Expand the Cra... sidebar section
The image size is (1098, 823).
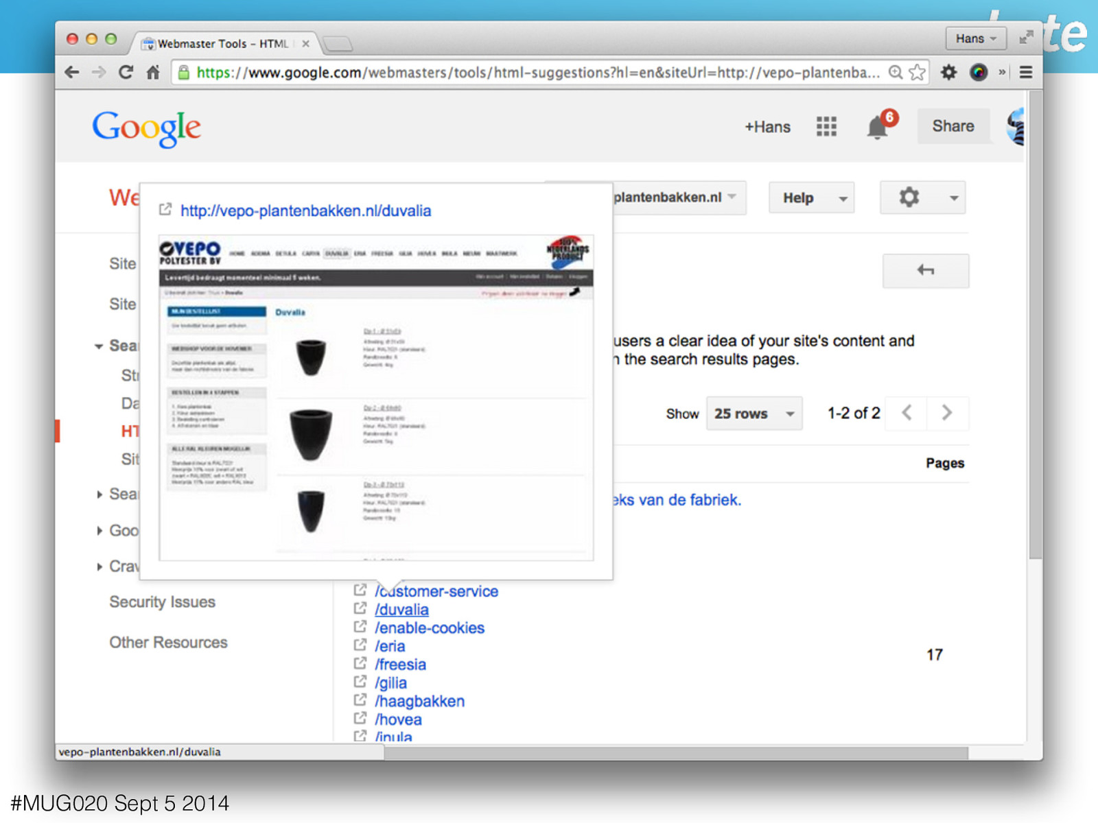100,566
